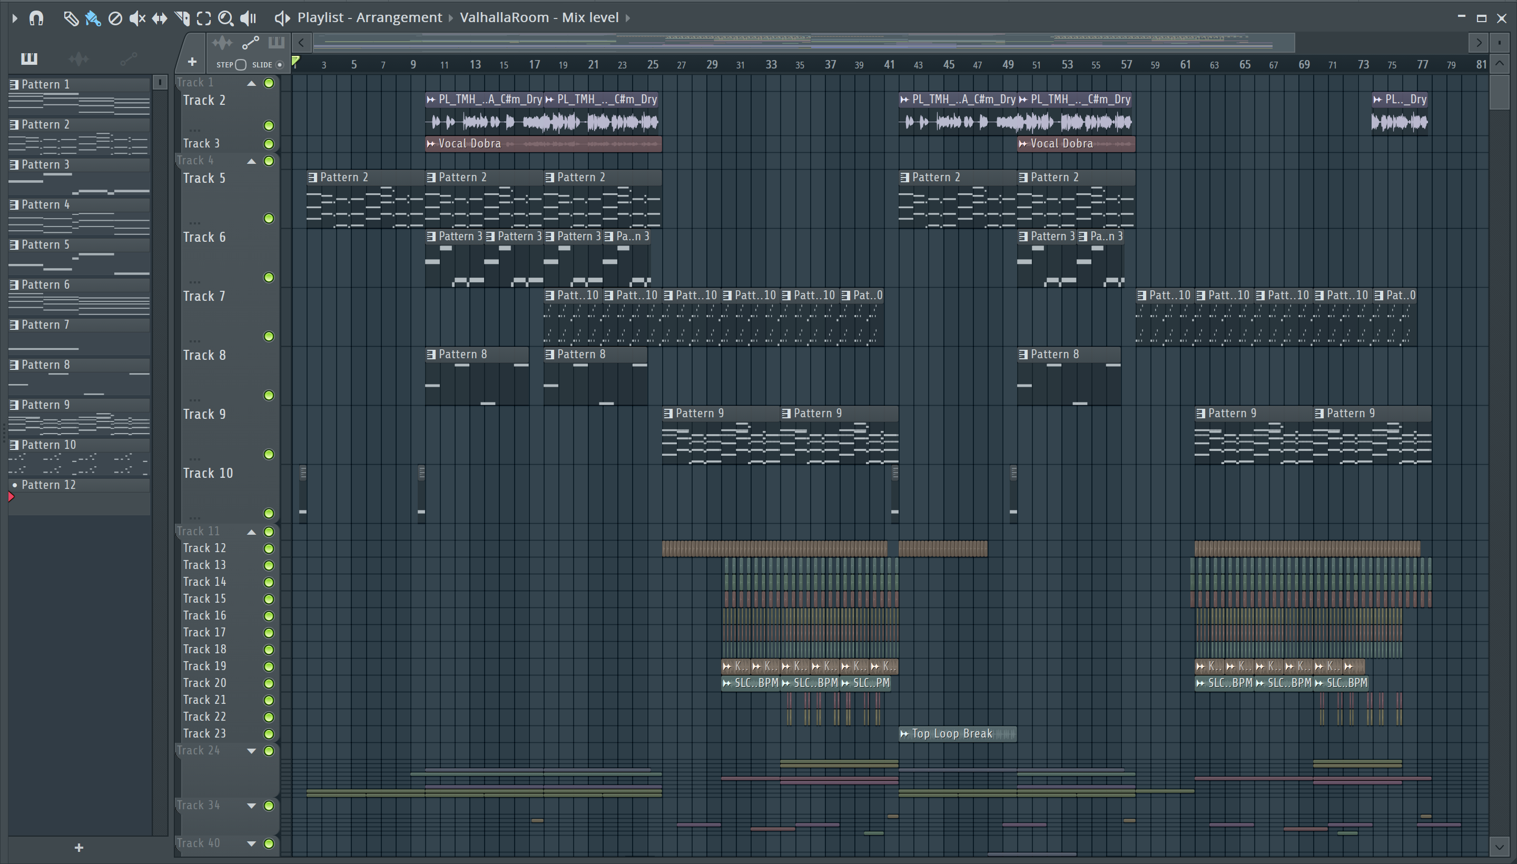This screenshot has width=1517, height=864.
Task: Open the playlist options menu arrow
Action: [x=15, y=18]
